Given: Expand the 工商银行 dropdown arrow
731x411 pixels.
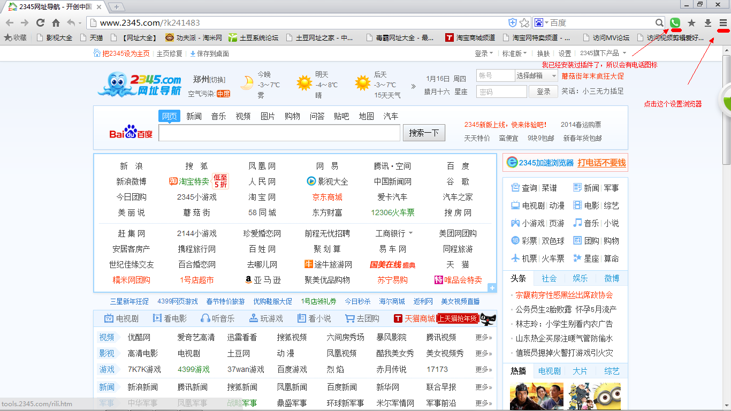Looking at the screenshot, I should 410,233.
